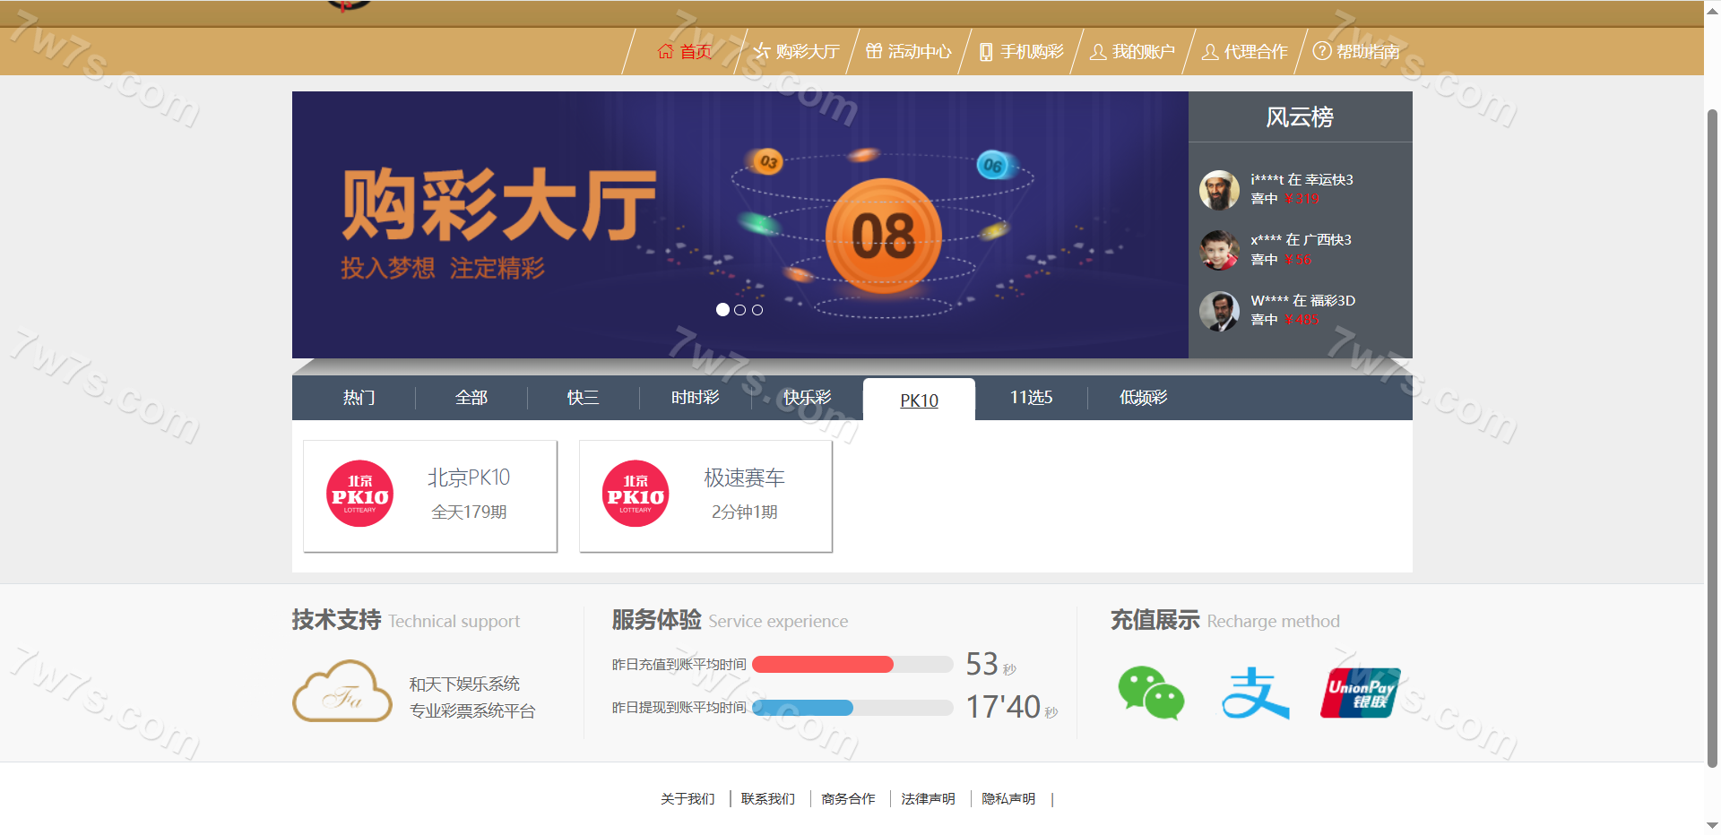Click the cloud Fa technical support logo
The image size is (1721, 835).
click(x=342, y=692)
